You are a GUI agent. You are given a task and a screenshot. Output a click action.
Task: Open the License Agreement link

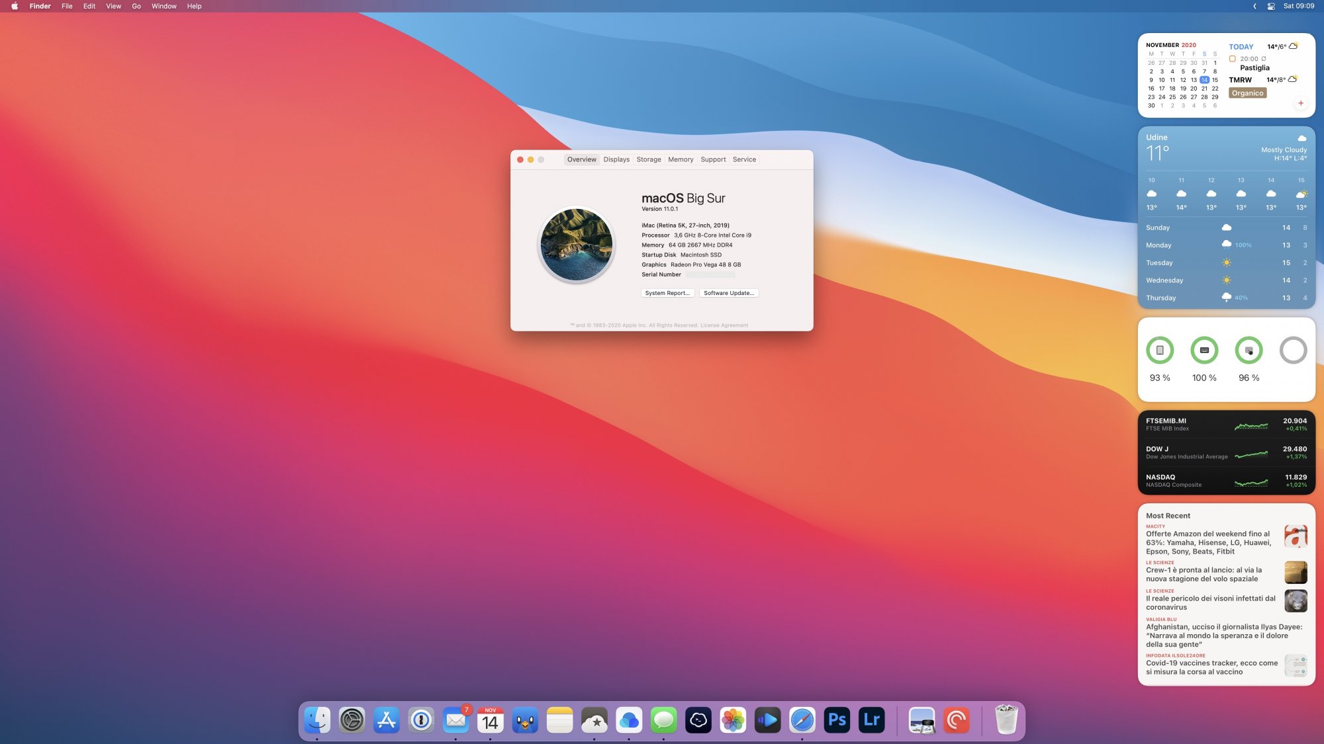coord(724,325)
